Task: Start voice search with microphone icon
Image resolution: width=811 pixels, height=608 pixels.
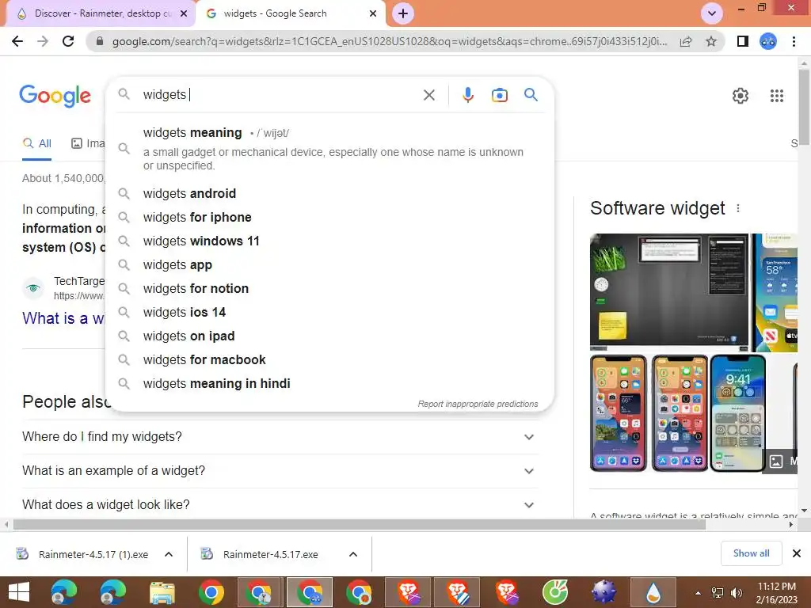Action: (x=467, y=95)
